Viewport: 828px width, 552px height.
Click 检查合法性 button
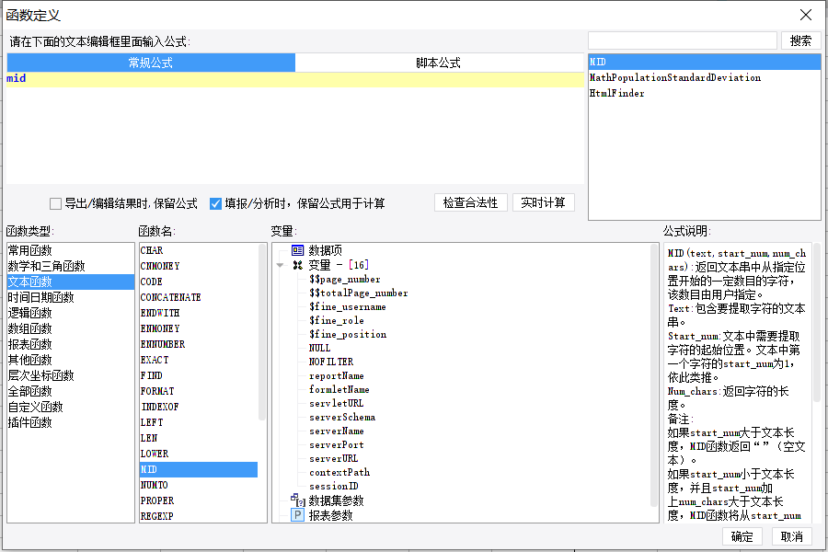point(470,202)
